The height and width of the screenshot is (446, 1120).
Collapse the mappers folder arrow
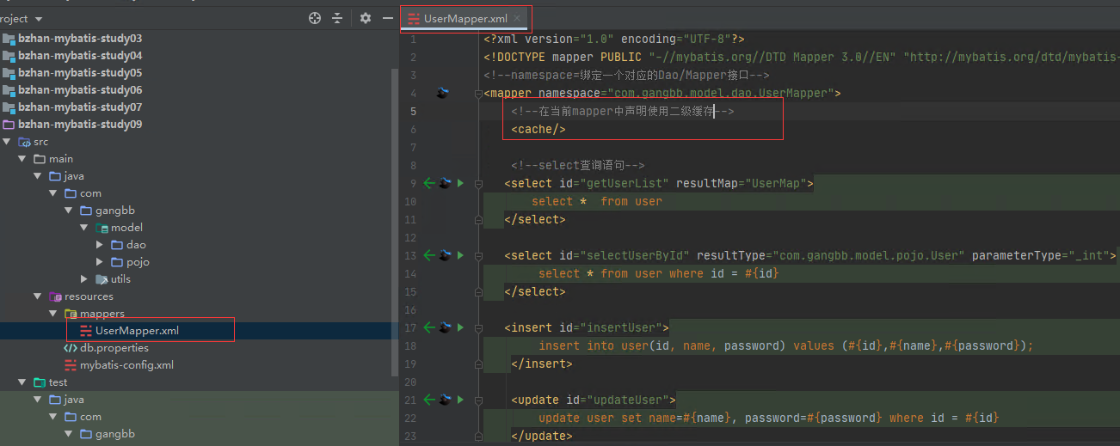click(53, 314)
